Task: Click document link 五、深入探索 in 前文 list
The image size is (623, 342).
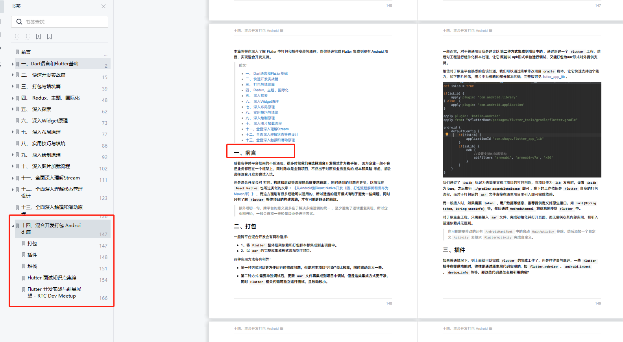Action: [x=257, y=96]
